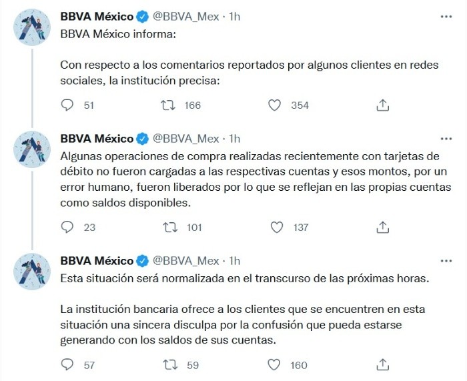Share the third tweet with the apology
Screen dimensions: 467x381
(x=383, y=365)
